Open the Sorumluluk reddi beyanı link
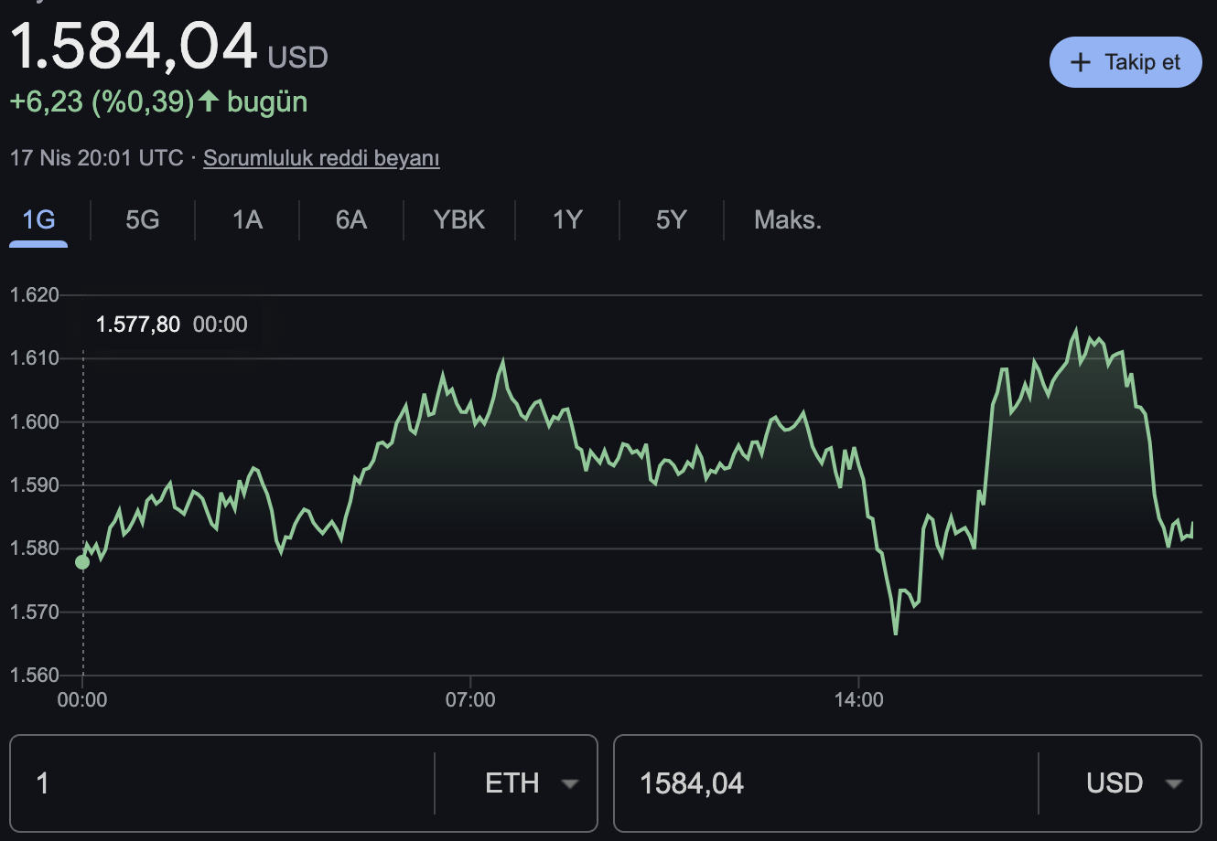1217x841 pixels. pos(321,158)
